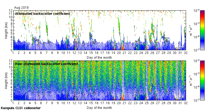Click the lower raw backscatter plot area

(100, 81)
